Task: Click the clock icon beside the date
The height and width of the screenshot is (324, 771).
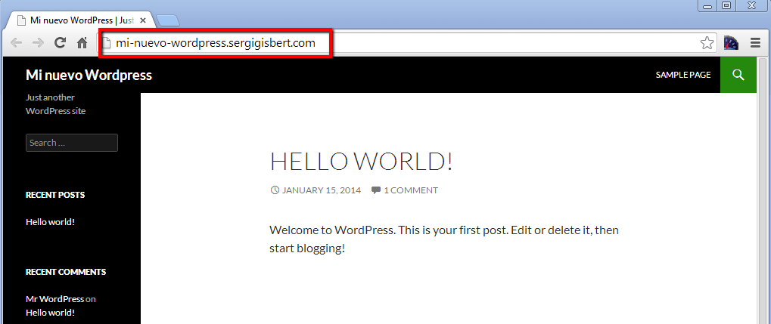Action: click(x=275, y=190)
